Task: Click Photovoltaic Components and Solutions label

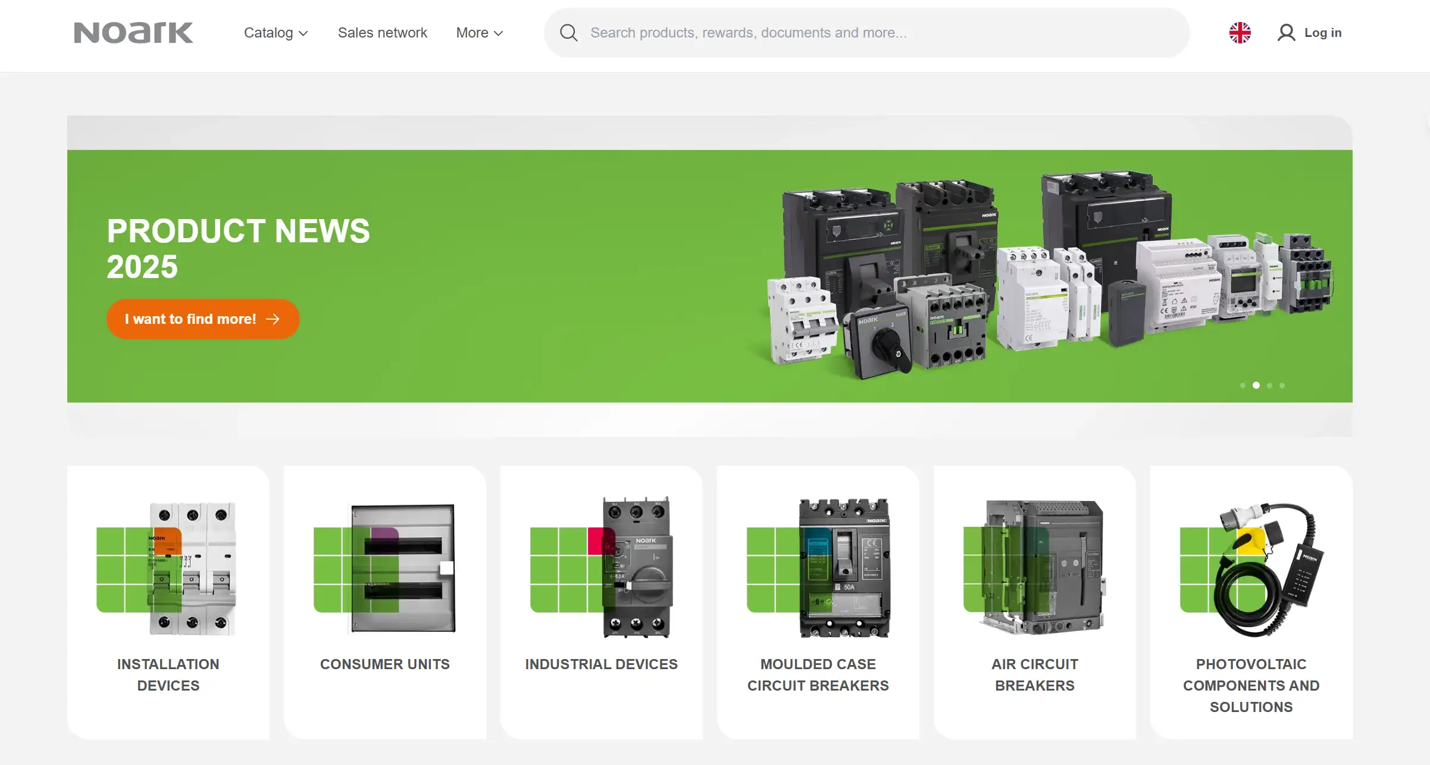Action: (x=1251, y=685)
